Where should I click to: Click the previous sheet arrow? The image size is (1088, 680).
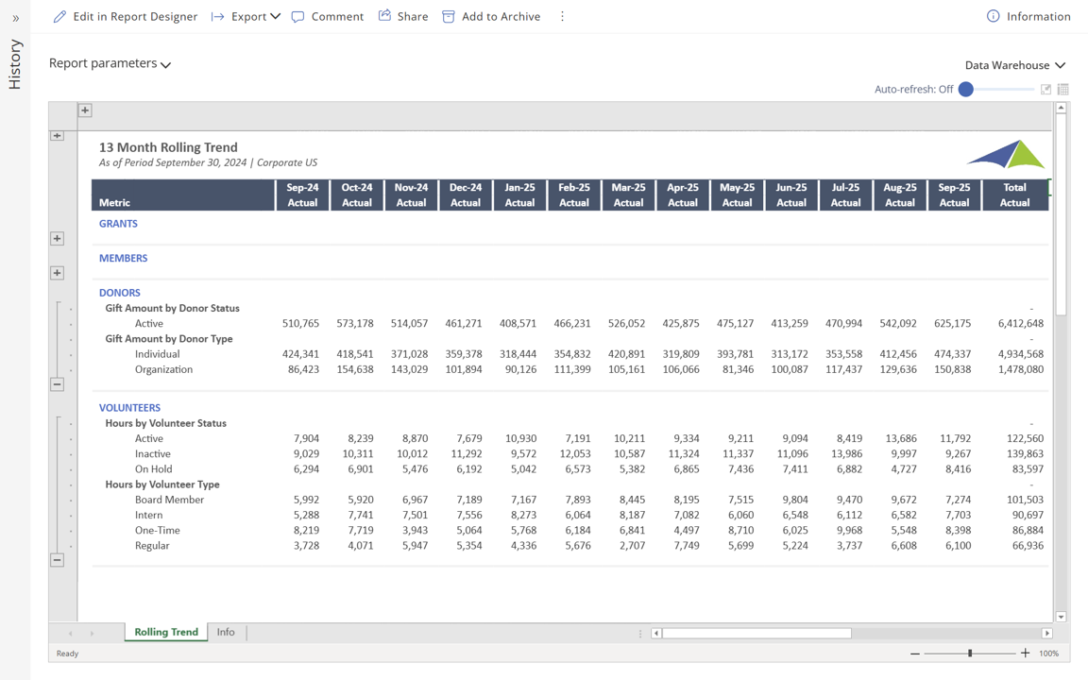(x=70, y=633)
